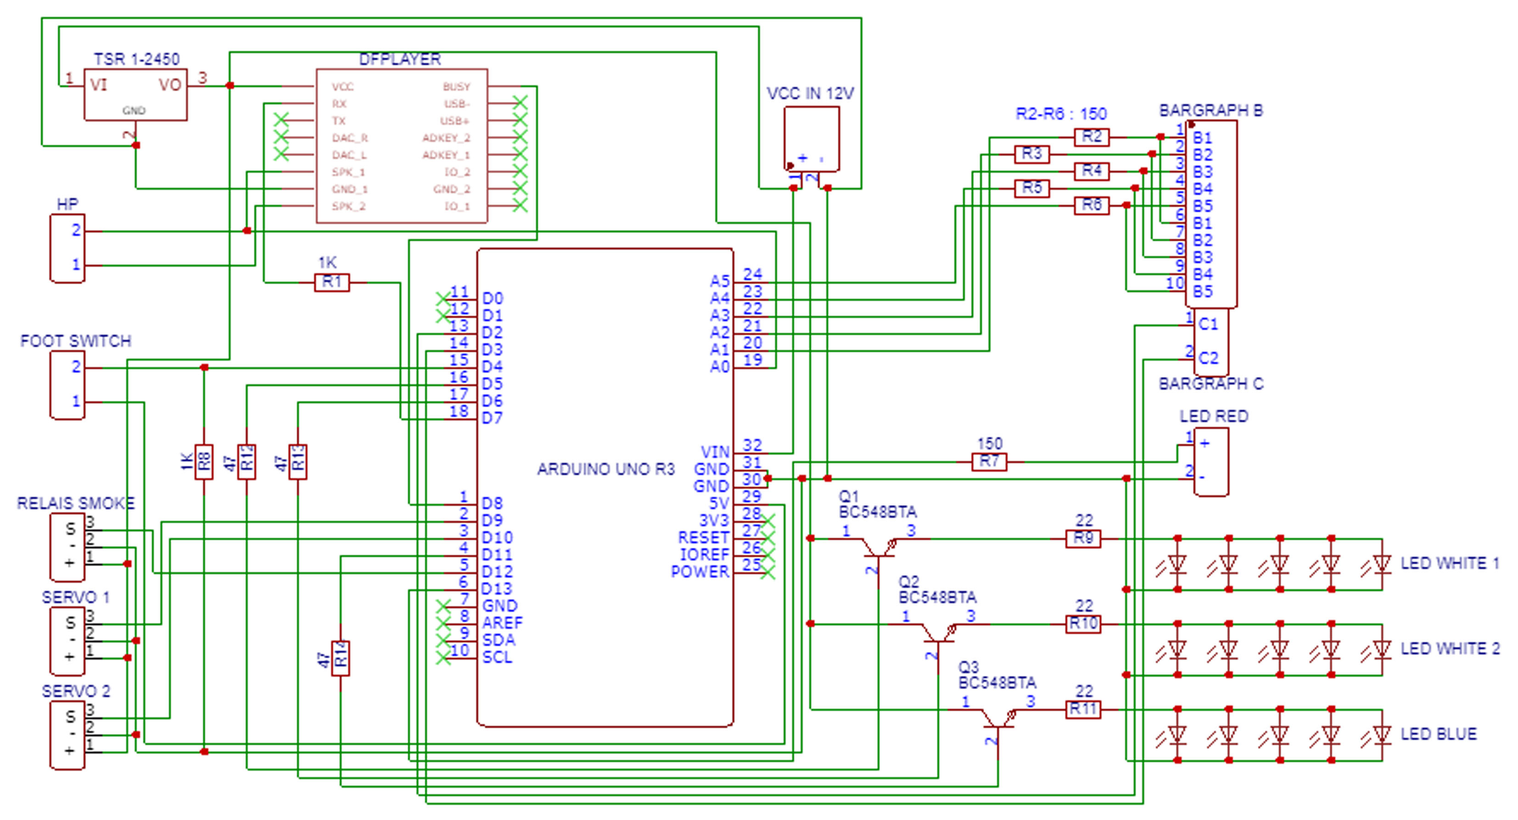
Task: Click the RELAIS SMOKE connector
Action: pos(67,547)
